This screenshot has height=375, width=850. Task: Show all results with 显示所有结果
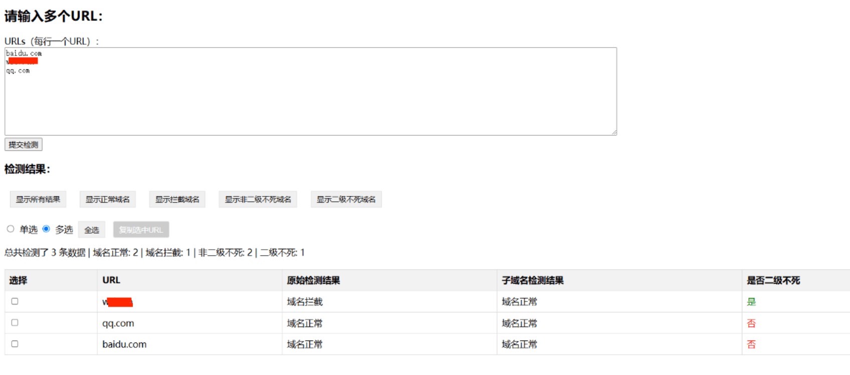pyautogui.click(x=38, y=199)
